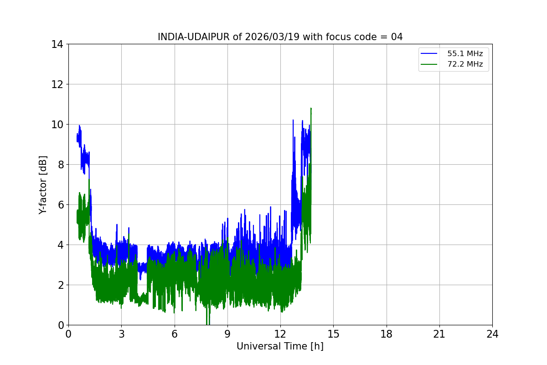The image size is (547, 365).
Task: Click the Universal Time [h] axis label
Action: pyautogui.click(x=280, y=346)
